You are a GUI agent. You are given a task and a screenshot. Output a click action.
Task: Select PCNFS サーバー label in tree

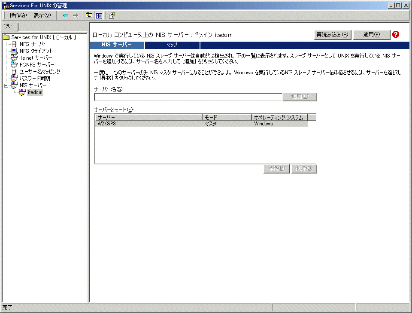[37, 65]
